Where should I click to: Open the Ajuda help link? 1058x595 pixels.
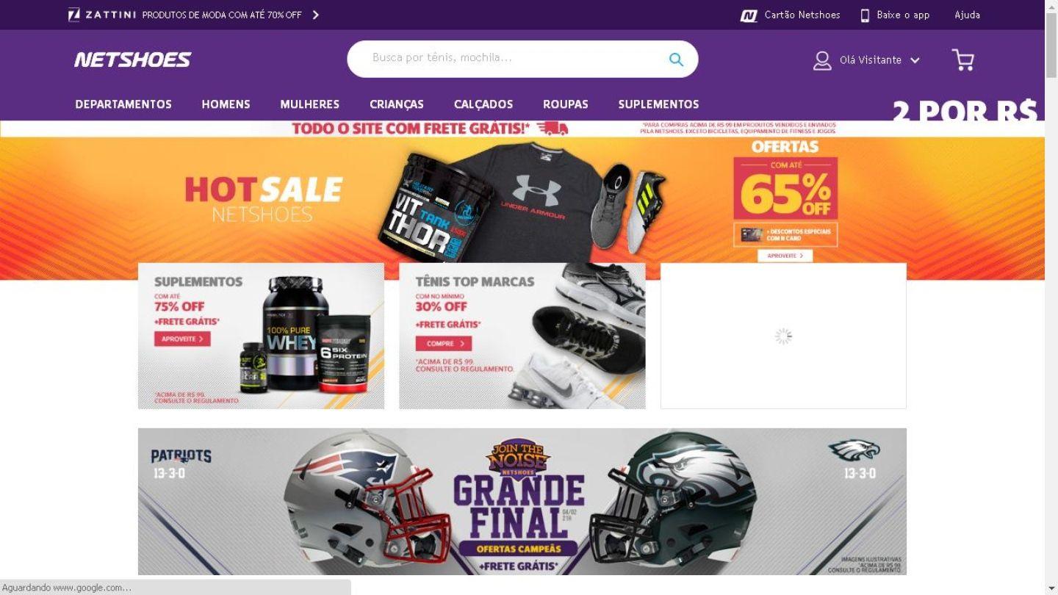pyautogui.click(x=967, y=15)
